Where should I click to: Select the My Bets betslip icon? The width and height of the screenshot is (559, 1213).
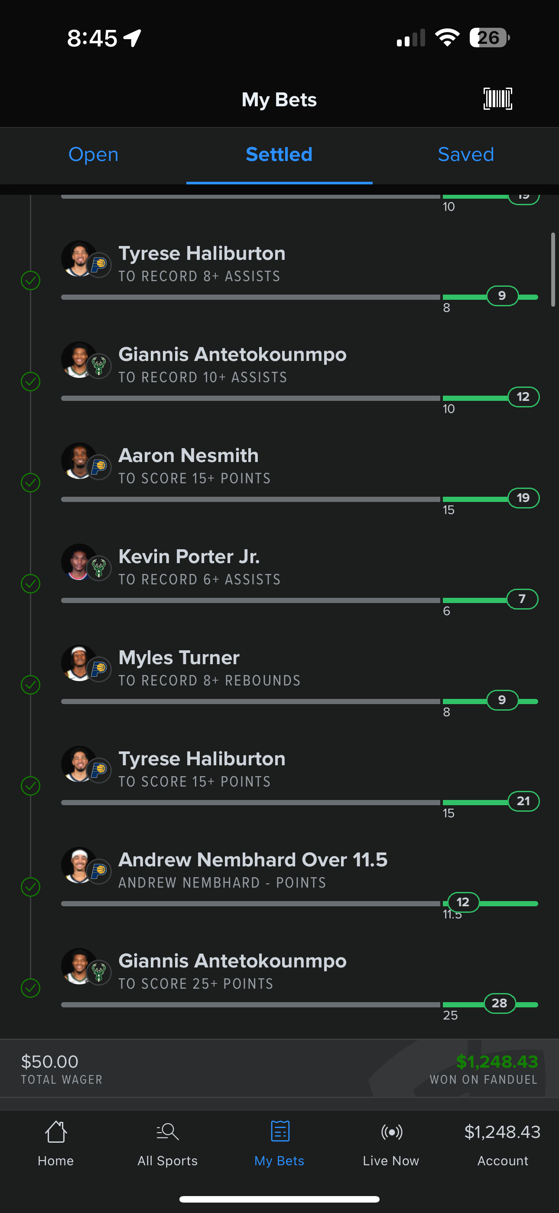point(279,1131)
